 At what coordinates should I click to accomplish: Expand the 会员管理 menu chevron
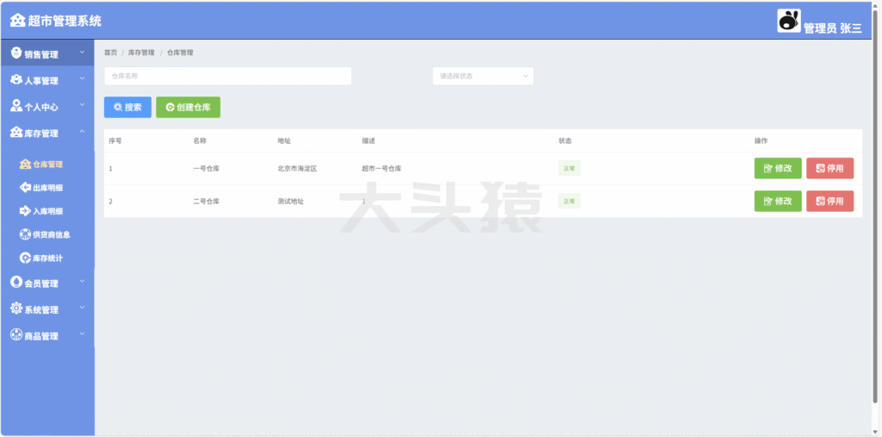pos(82,281)
